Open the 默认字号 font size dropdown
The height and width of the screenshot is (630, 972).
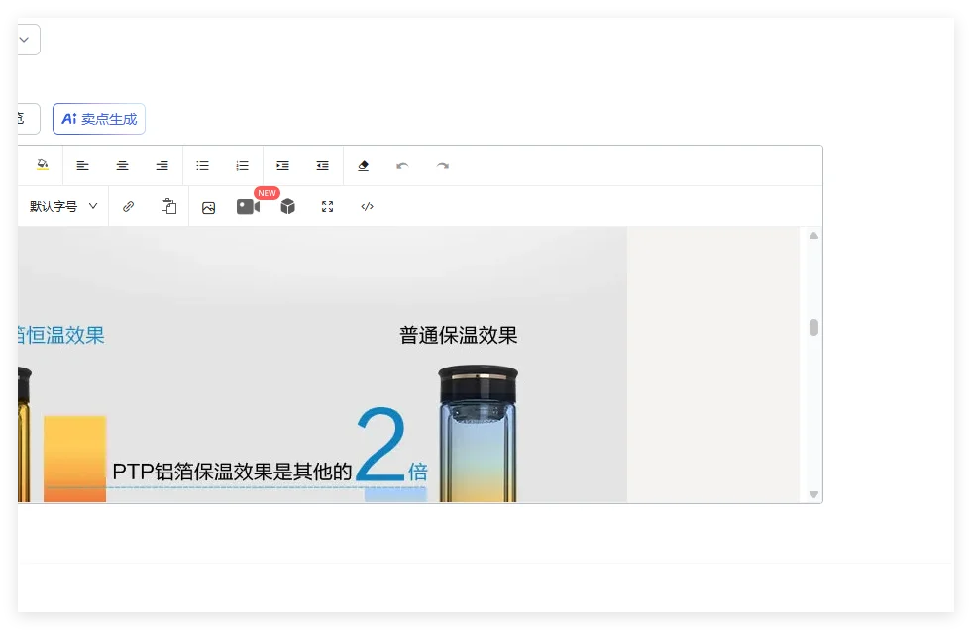[x=63, y=206]
